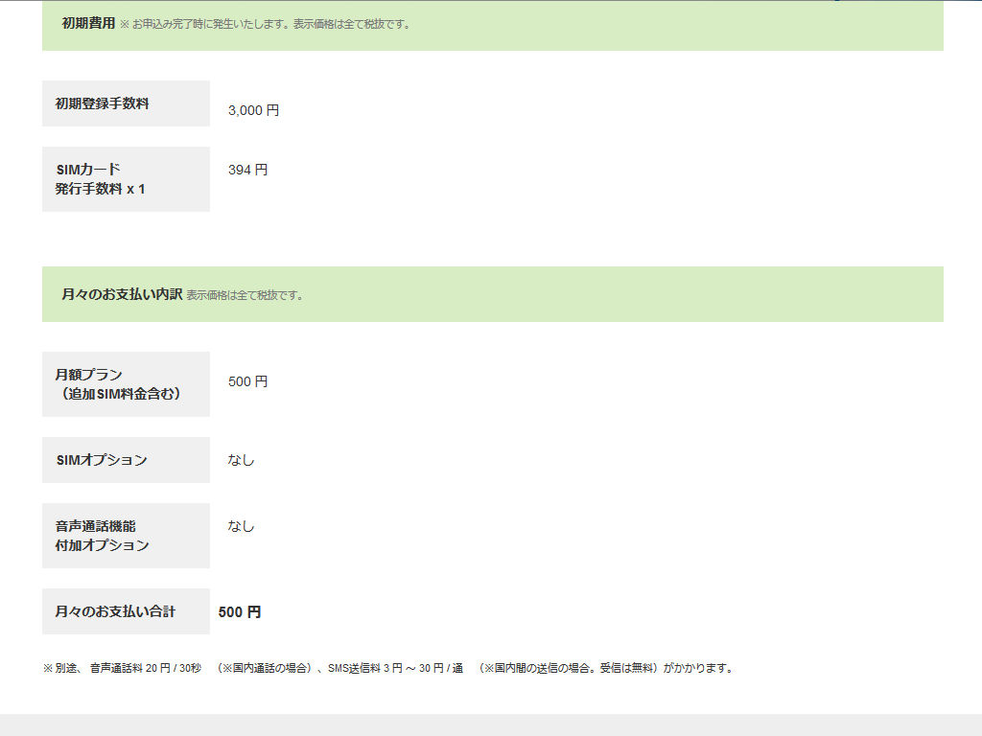The width and height of the screenshot is (982, 736).
Task: Click the SIMカード発行手数料 x 1 label
Action: pos(126,179)
